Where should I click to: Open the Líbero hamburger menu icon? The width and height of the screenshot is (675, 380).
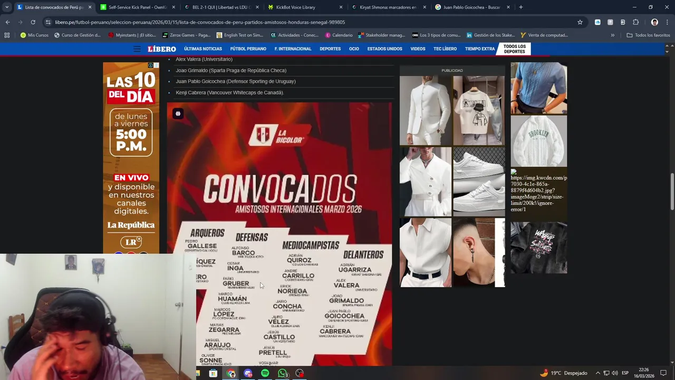coord(137,49)
